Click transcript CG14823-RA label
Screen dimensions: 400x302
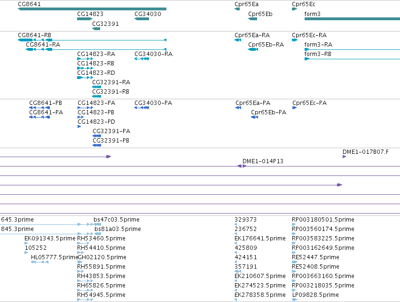96,54
